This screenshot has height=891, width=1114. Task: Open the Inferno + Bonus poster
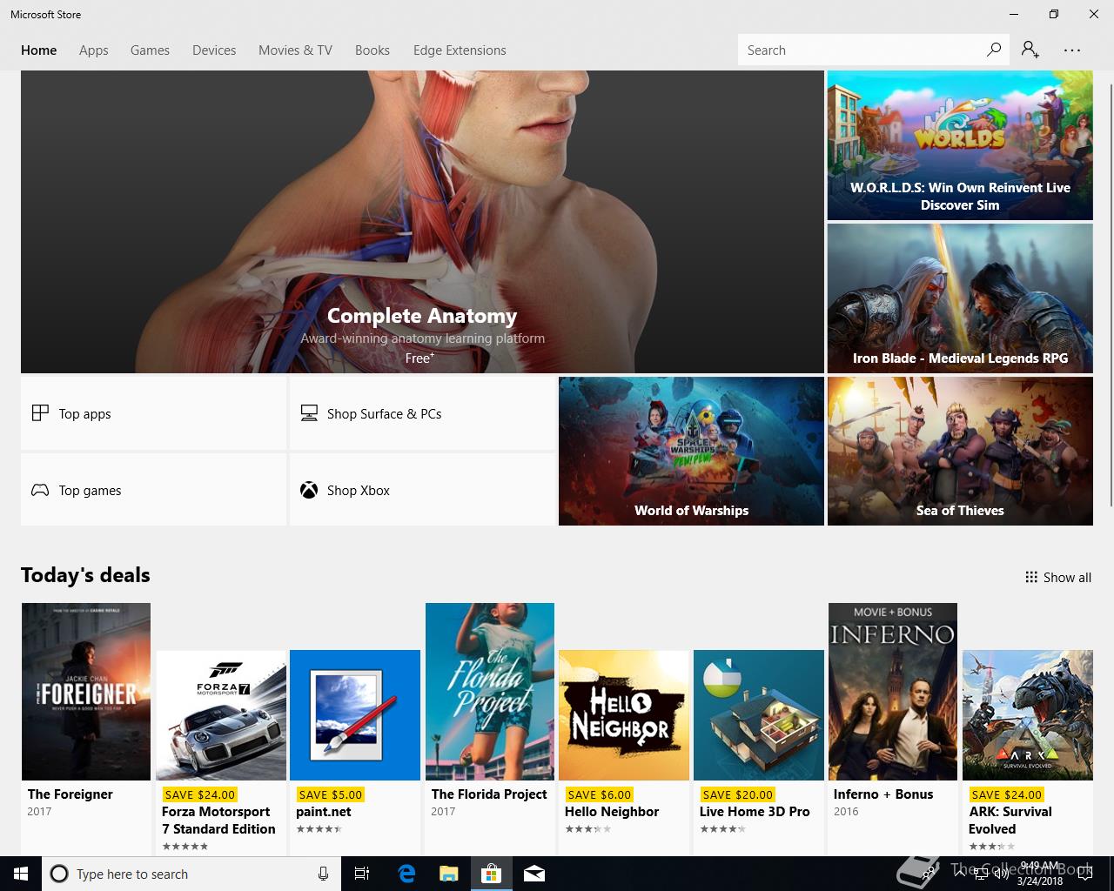coord(893,692)
